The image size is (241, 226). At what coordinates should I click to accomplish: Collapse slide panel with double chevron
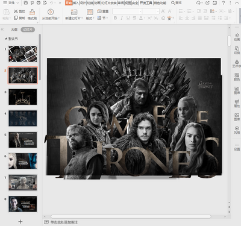click(2, 30)
